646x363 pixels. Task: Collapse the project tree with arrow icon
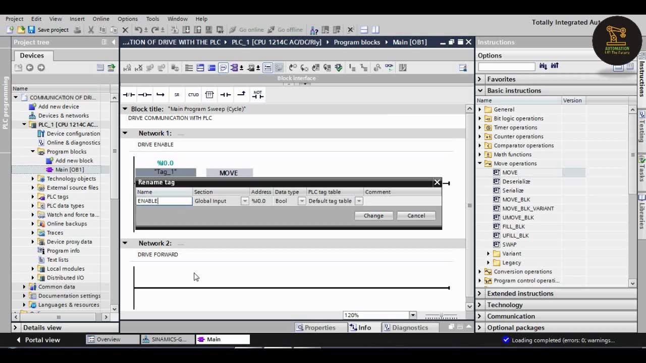[x=114, y=42]
